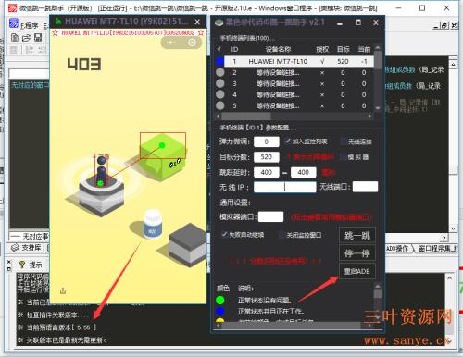Click right arrow of device list horizontal scrollbar
The width and height of the screenshot is (463, 357).
click(x=369, y=117)
